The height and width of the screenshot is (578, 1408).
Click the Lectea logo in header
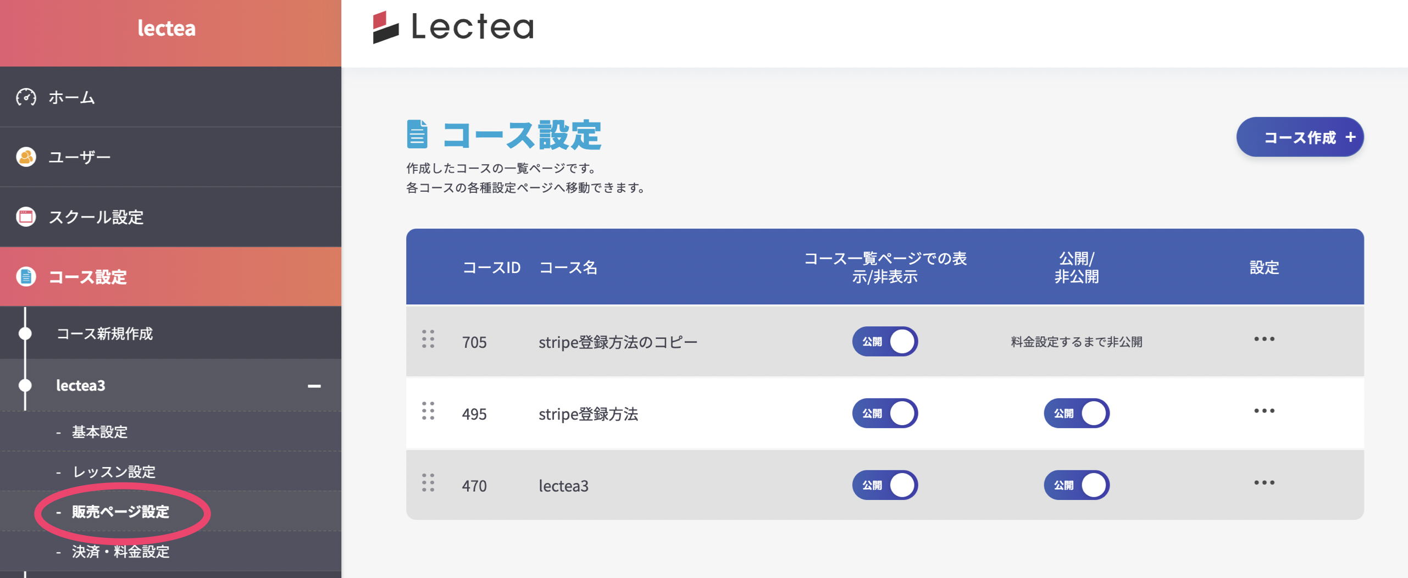click(x=453, y=27)
